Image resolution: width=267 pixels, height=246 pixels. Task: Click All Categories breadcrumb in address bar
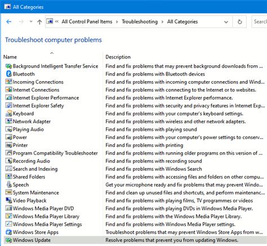183,21
